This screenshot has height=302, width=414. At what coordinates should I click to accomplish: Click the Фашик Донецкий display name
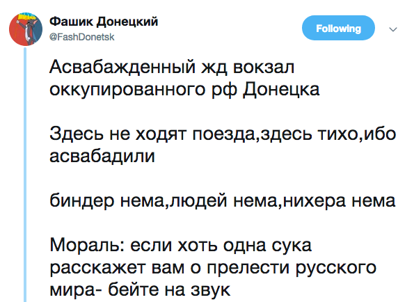coord(104,22)
